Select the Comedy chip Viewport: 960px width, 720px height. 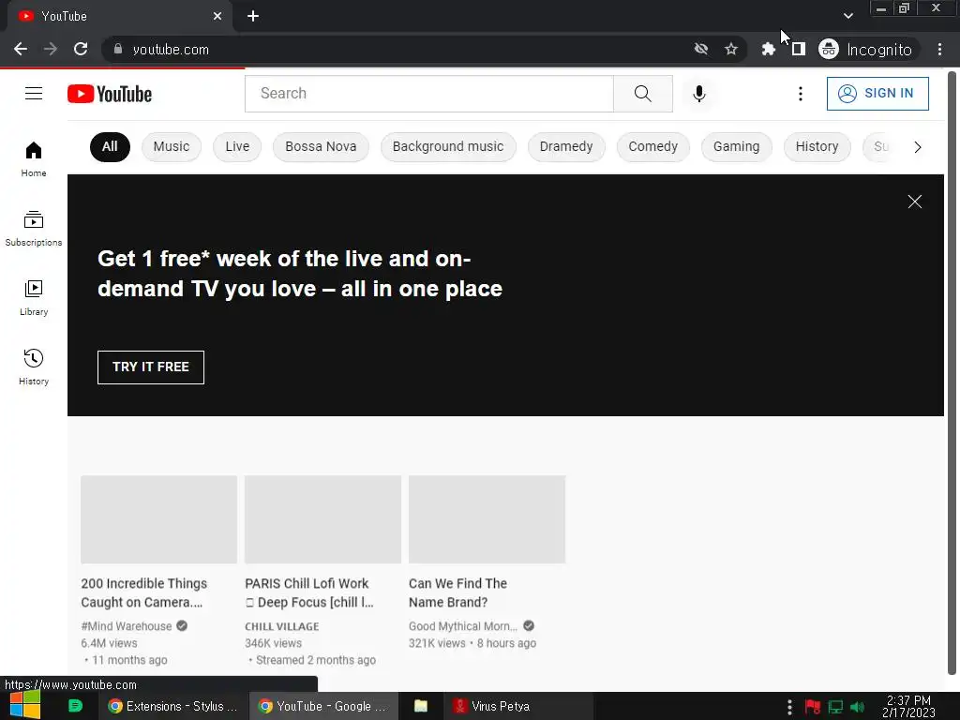[653, 147]
